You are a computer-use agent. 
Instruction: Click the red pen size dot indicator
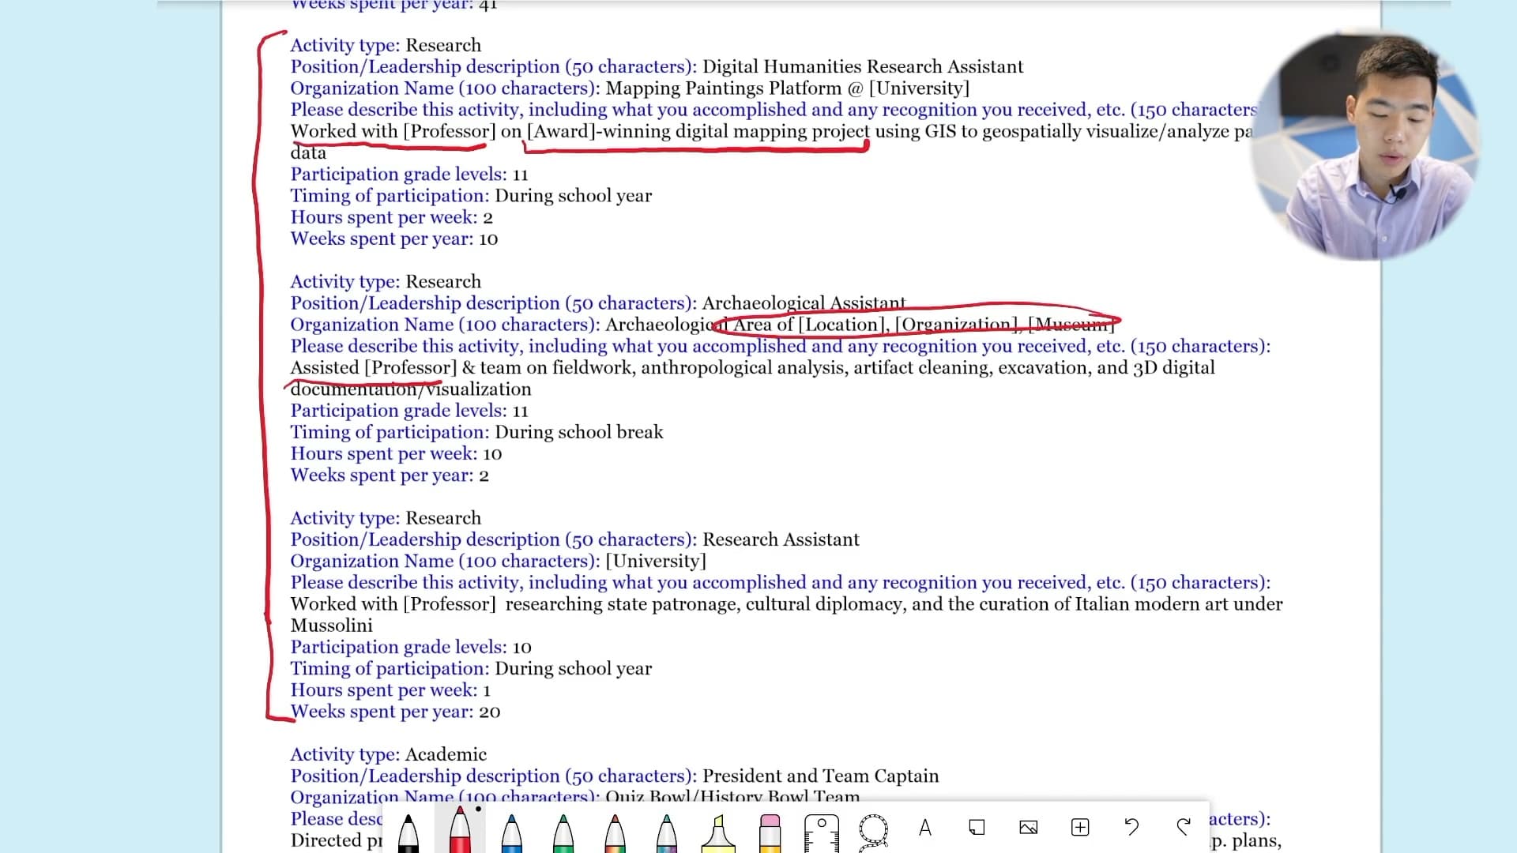(478, 810)
